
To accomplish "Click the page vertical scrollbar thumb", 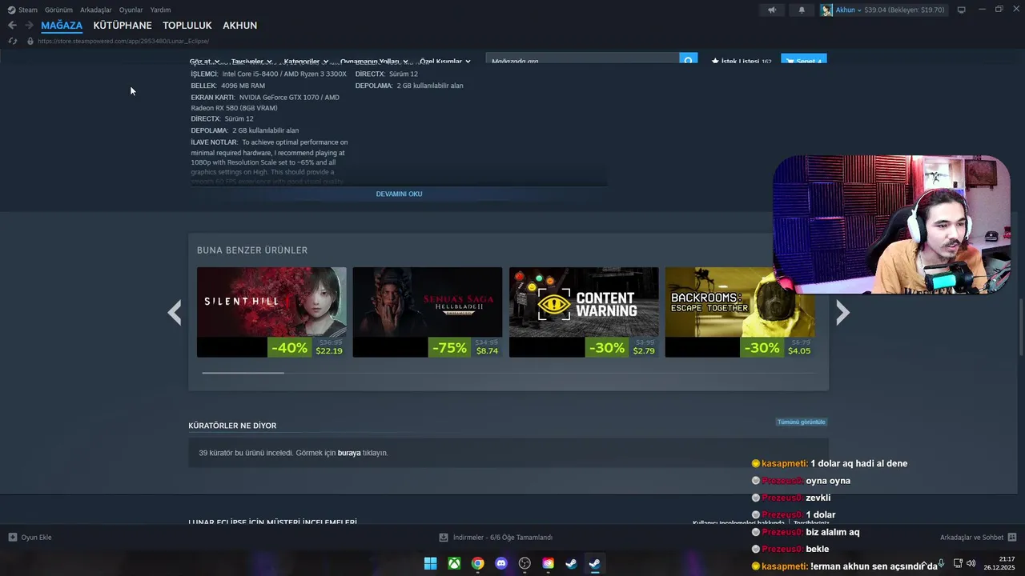I will 1020,328.
